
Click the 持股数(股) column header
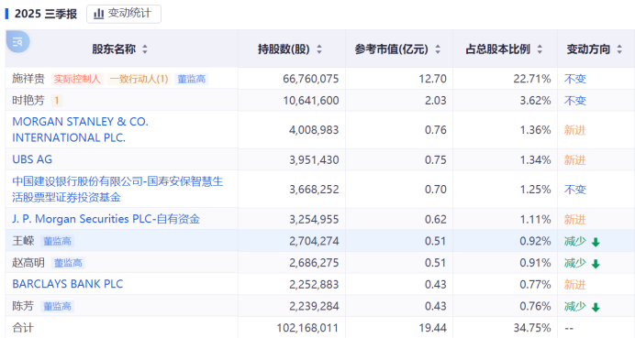click(284, 49)
